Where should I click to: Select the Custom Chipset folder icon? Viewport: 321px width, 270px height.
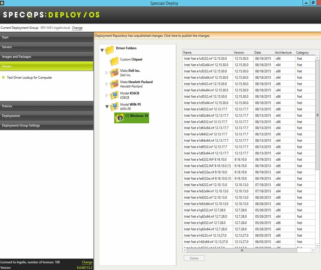(x=114, y=61)
